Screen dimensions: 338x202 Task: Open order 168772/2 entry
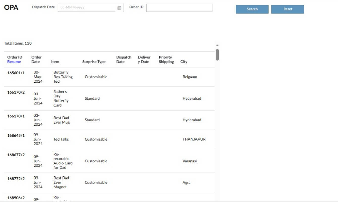click(x=16, y=179)
